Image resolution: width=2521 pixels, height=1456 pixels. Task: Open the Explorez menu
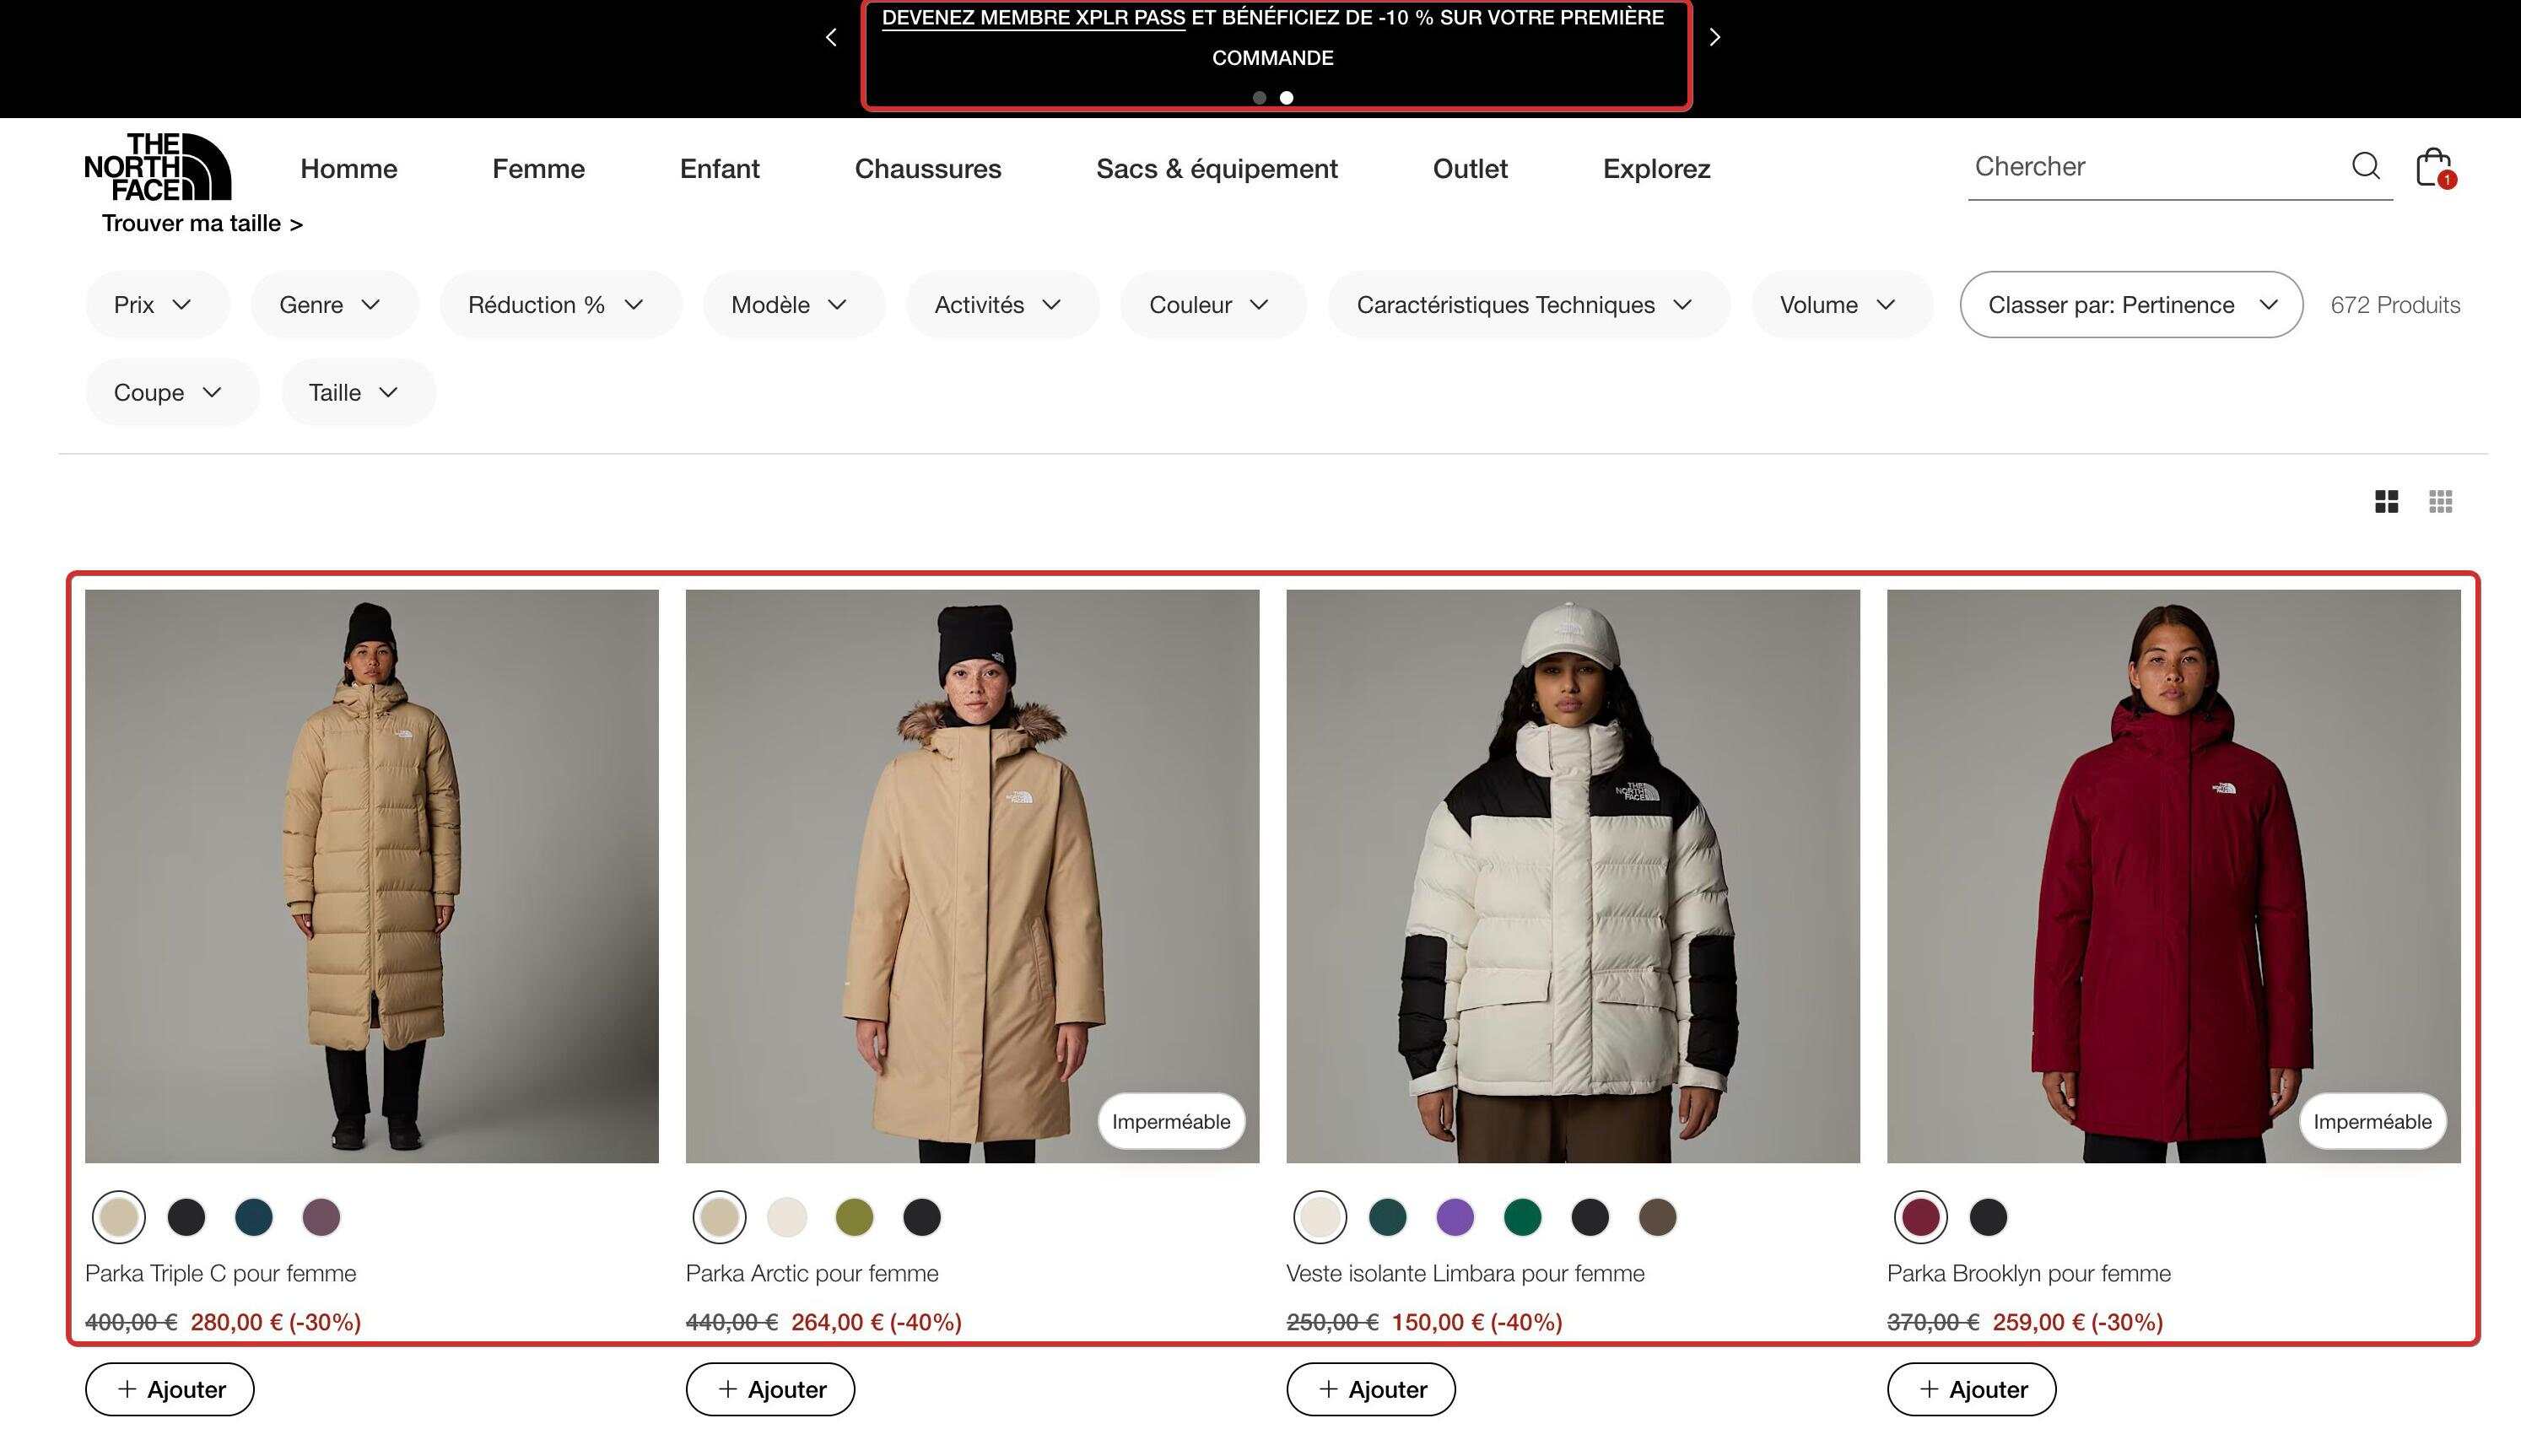click(1657, 168)
